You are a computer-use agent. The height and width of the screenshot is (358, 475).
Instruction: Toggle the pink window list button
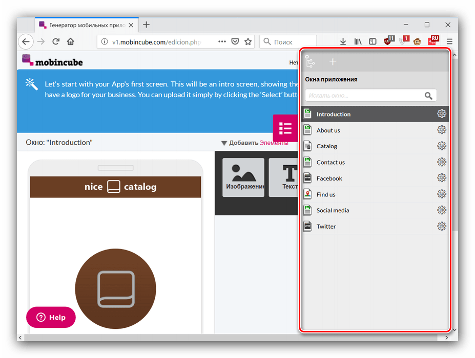[285, 128]
